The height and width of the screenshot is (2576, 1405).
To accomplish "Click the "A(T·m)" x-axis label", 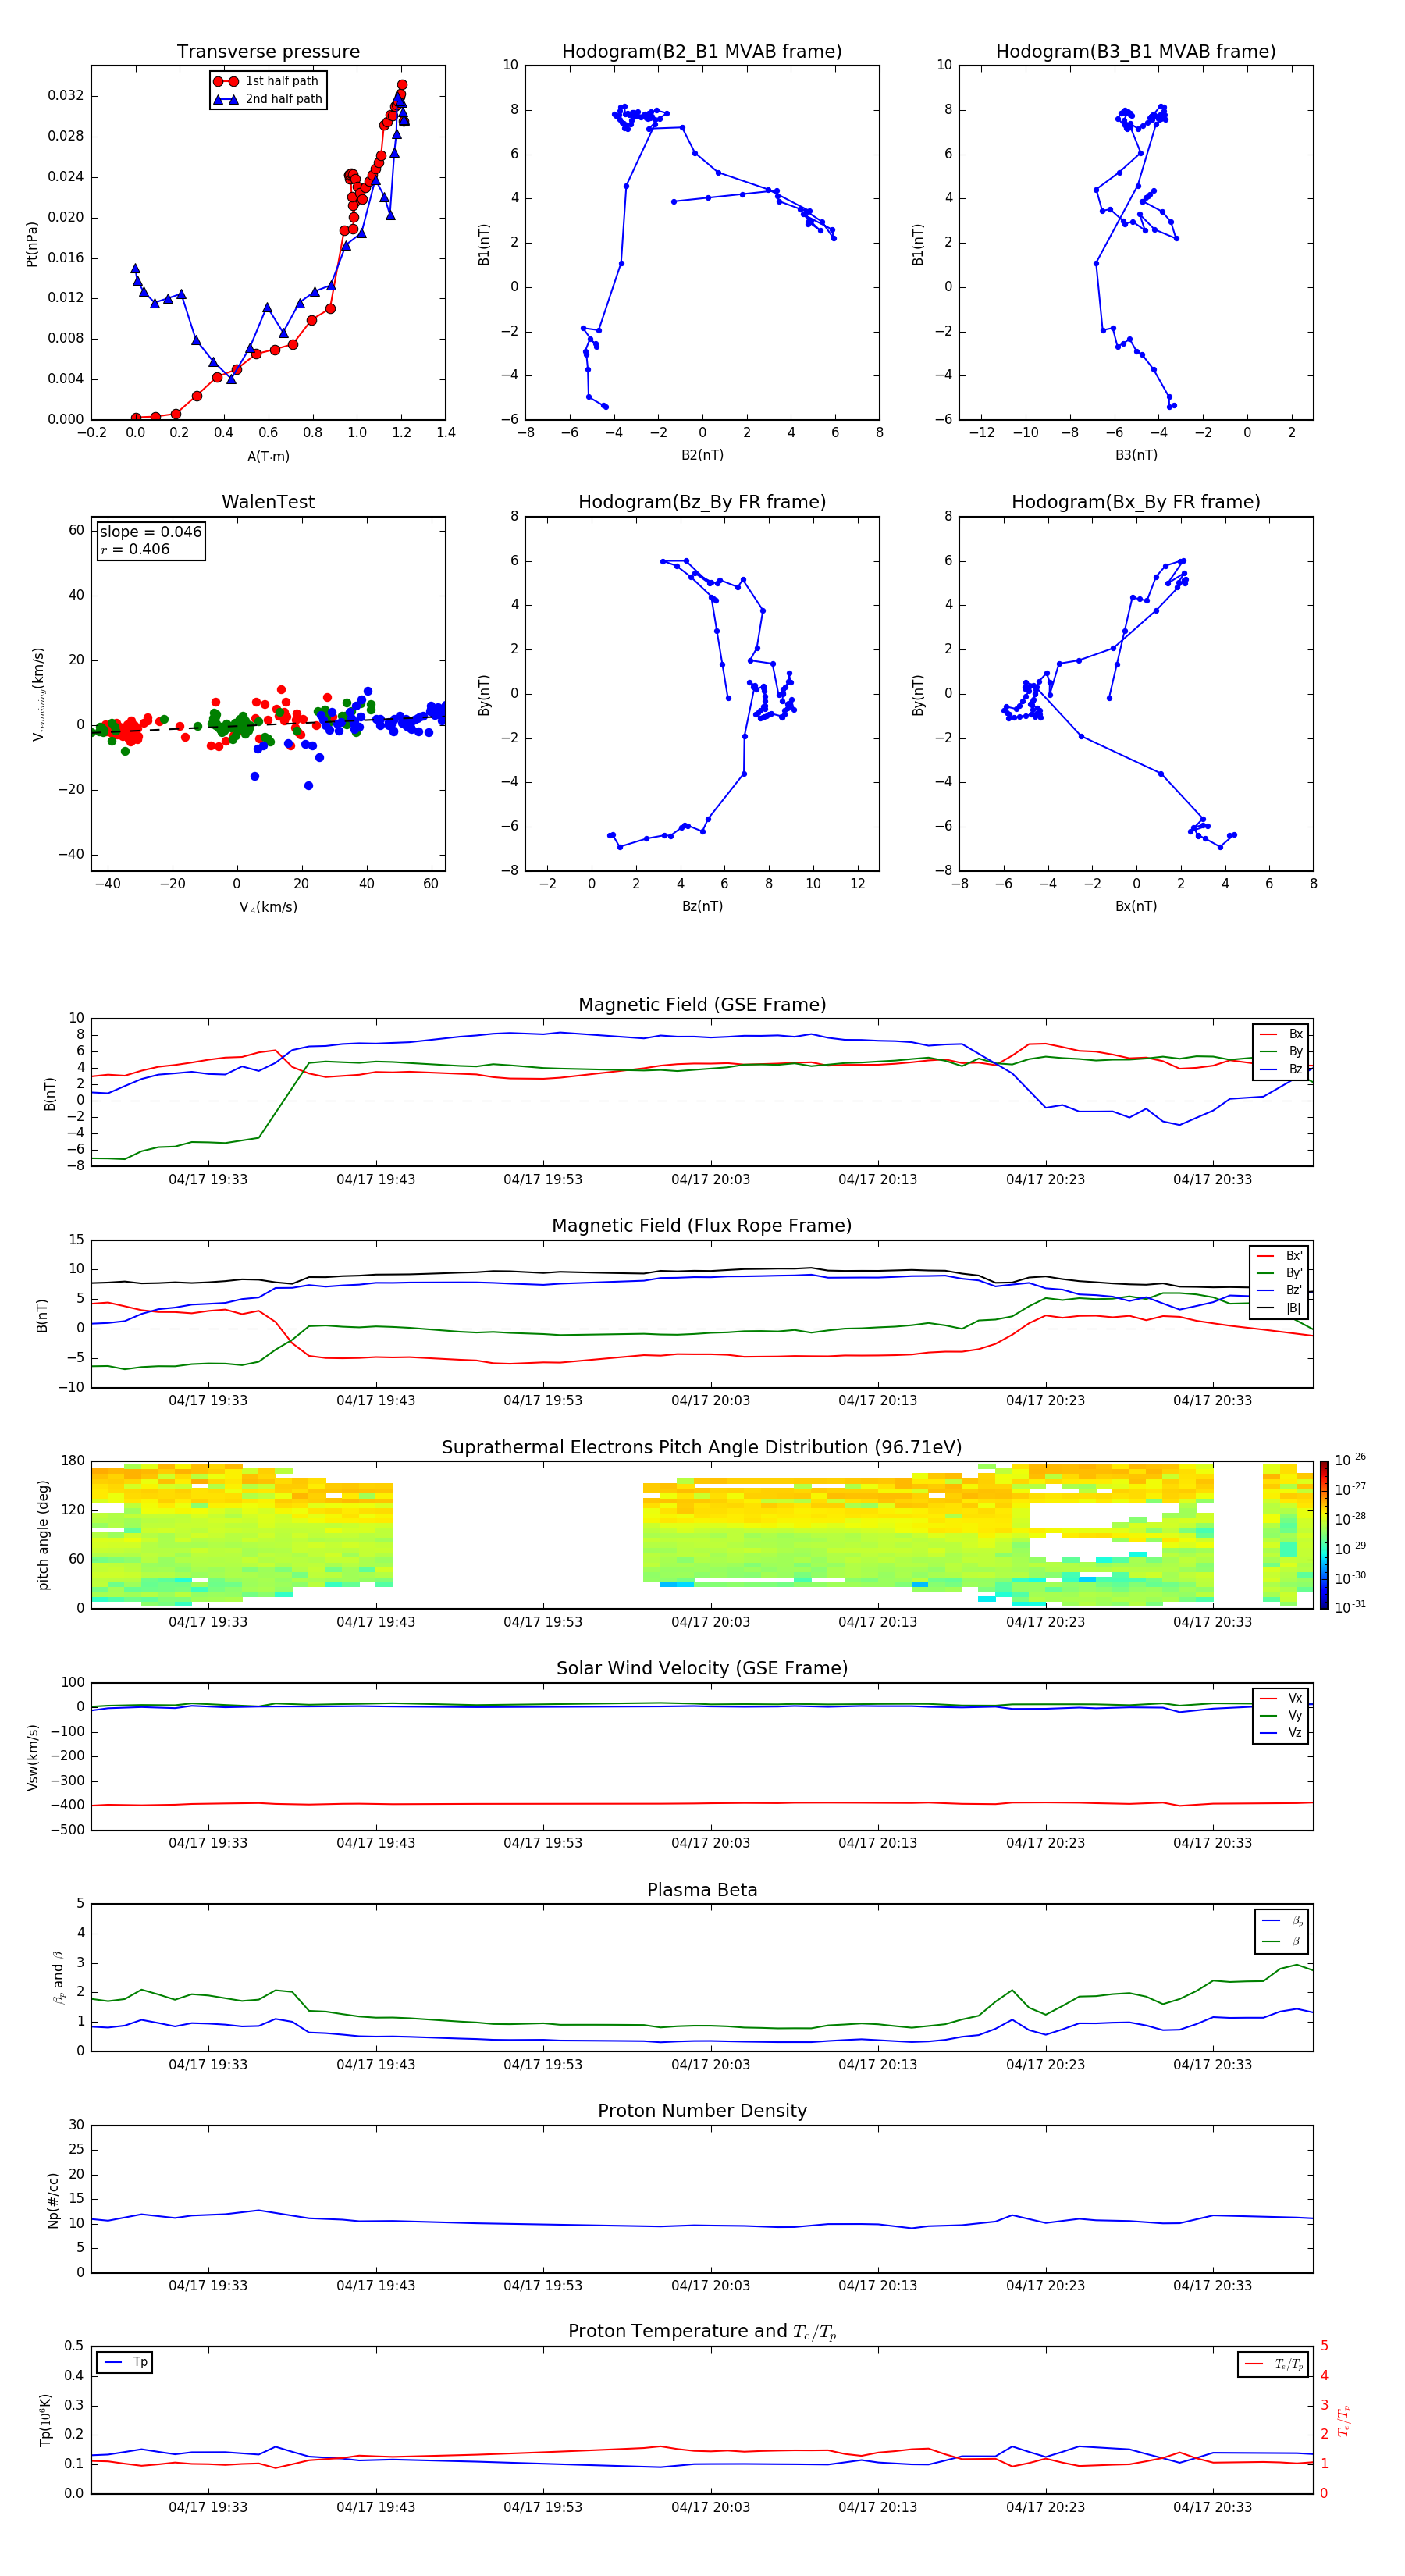I will (268, 456).
